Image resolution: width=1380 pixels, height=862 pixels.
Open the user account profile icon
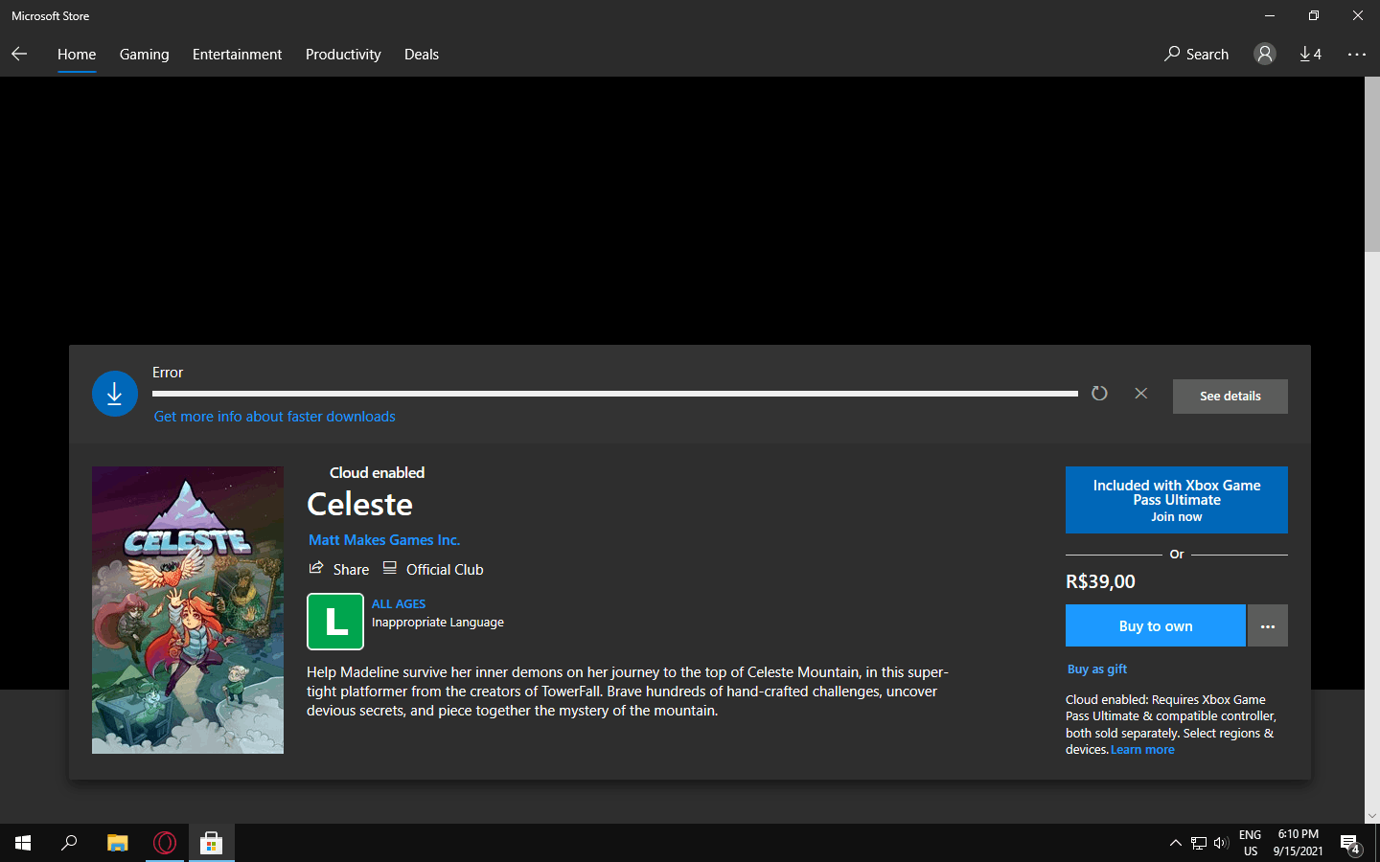1265,55
